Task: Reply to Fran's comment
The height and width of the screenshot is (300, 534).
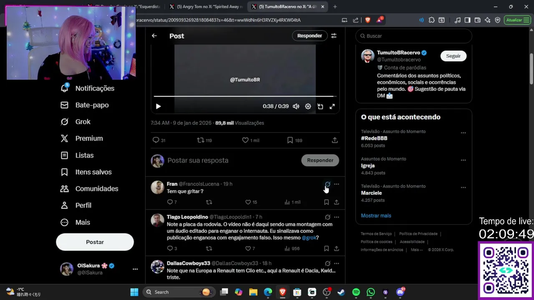Action: 172,202
